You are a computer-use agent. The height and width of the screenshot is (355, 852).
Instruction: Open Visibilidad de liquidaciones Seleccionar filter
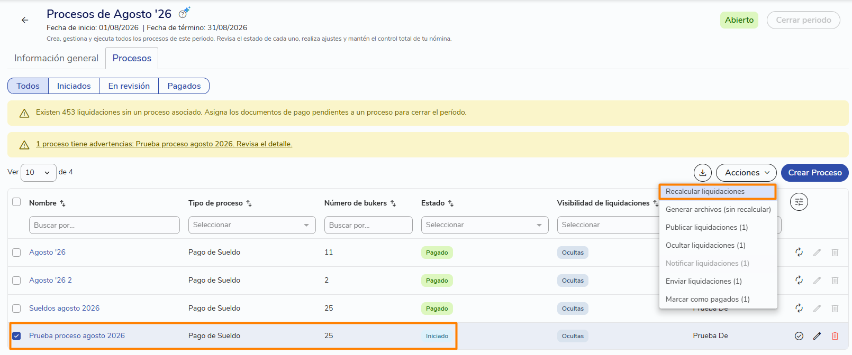(608, 225)
